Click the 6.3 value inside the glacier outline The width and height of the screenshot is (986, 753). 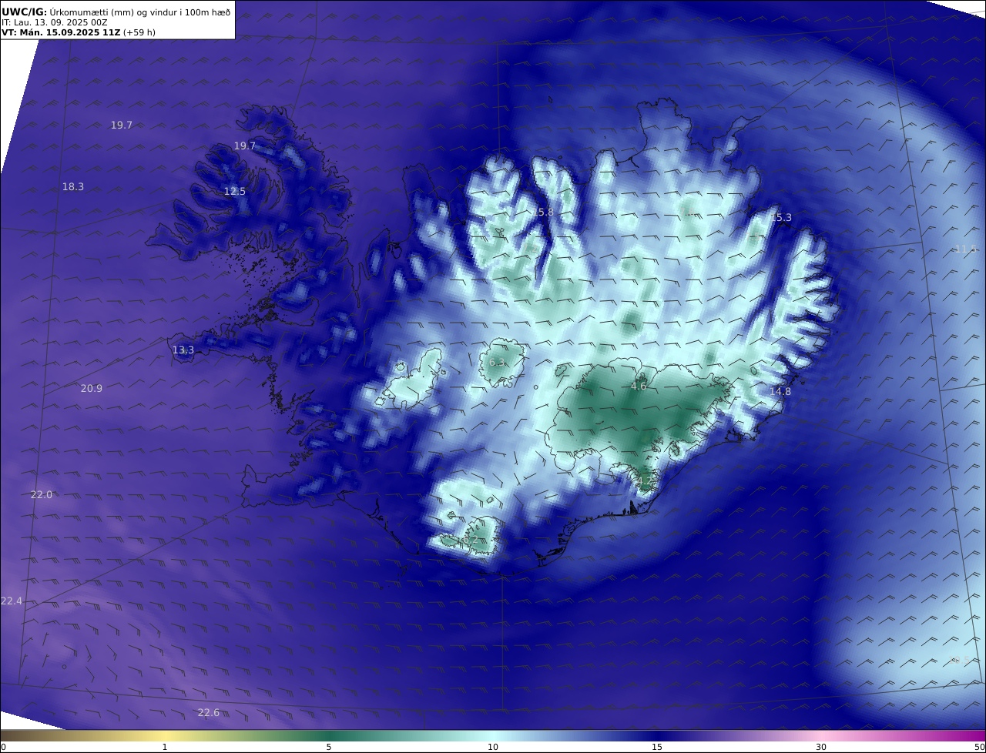(x=498, y=363)
